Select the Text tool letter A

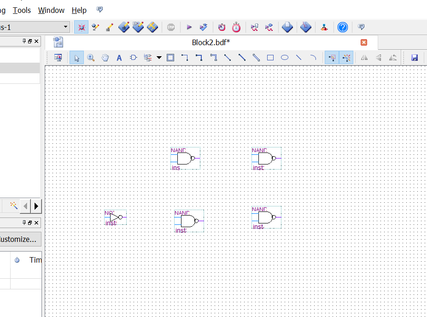pyautogui.click(x=119, y=58)
